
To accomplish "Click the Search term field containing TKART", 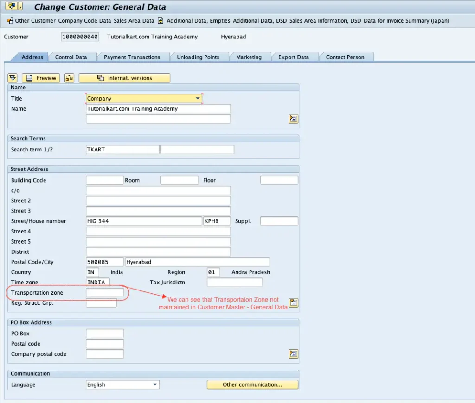I will tap(122, 149).
